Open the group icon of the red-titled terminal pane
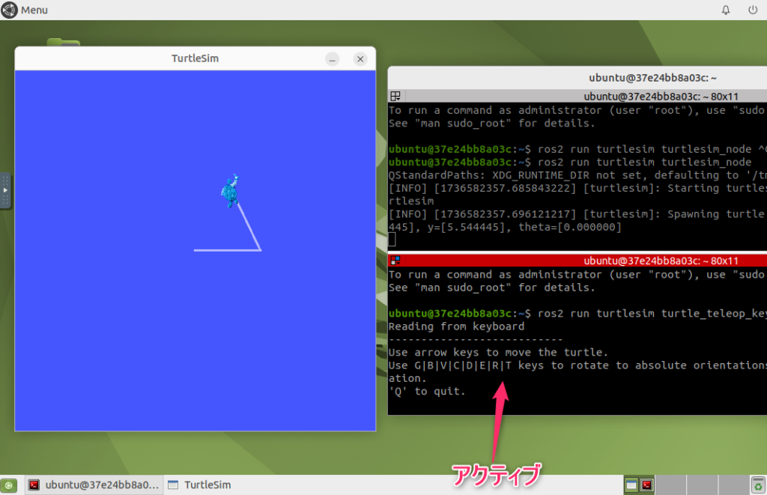The width and height of the screenshot is (767, 495). 395,260
